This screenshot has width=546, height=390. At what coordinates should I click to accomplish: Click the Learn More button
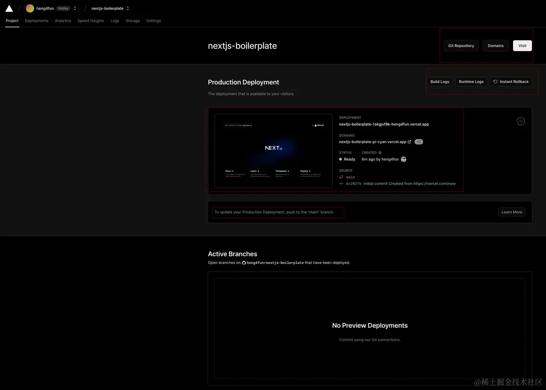pos(512,212)
